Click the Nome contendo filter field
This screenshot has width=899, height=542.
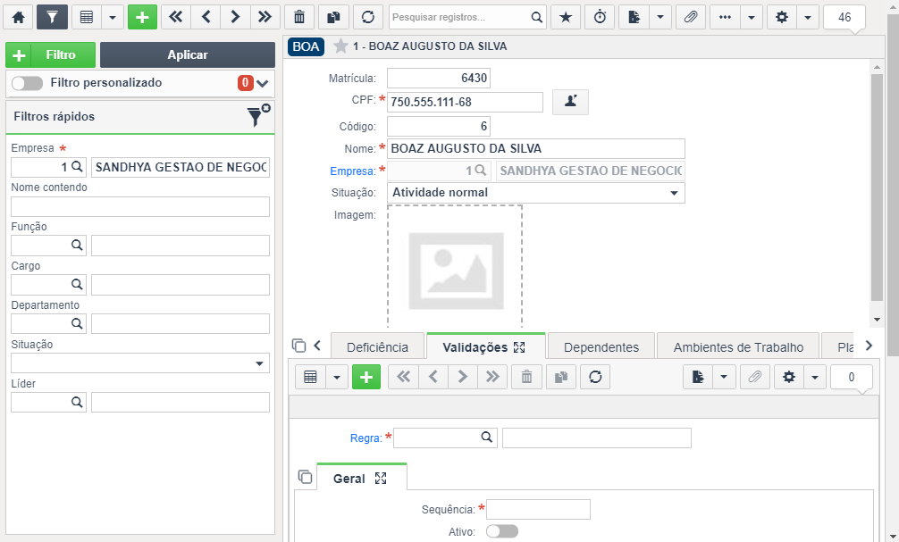(x=140, y=207)
